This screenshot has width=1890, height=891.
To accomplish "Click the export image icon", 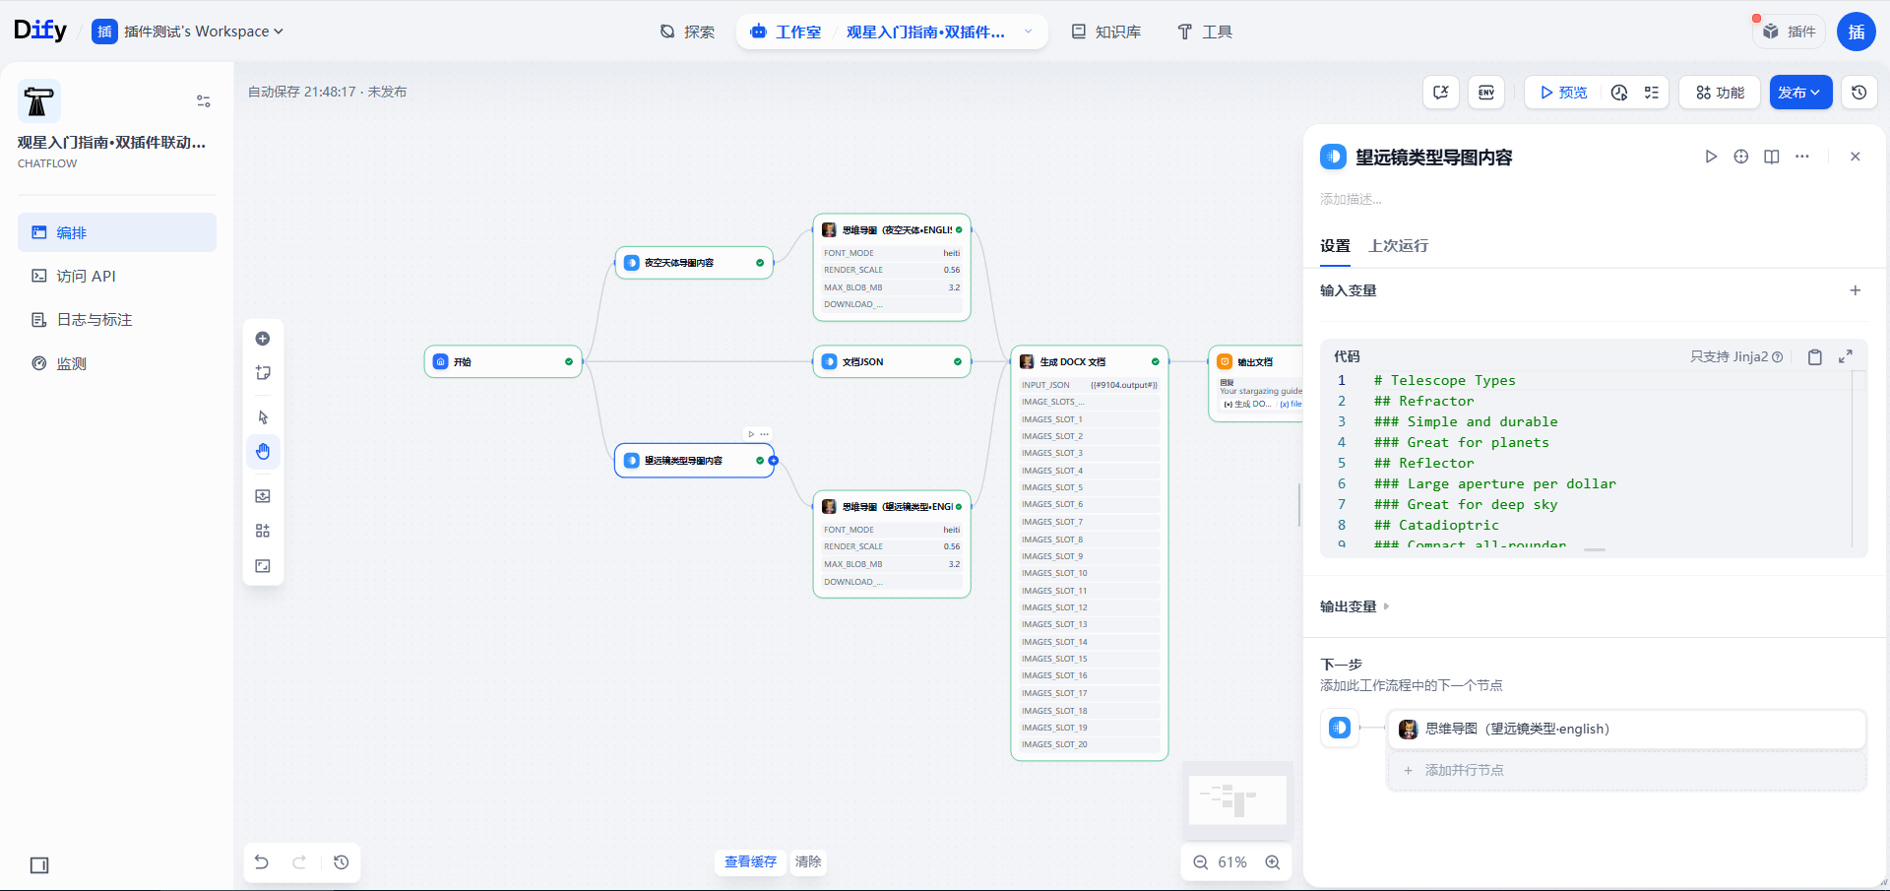I will pyautogui.click(x=263, y=496).
